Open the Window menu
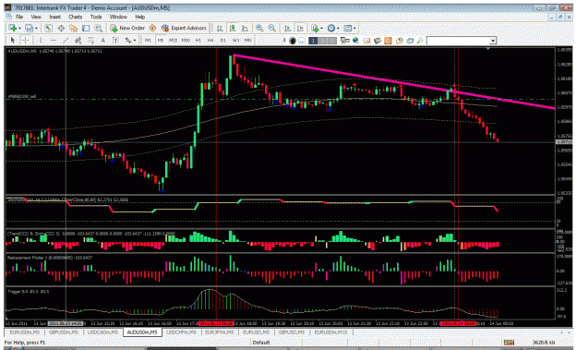The width and height of the screenshot is (577, 350). [118, 17]
